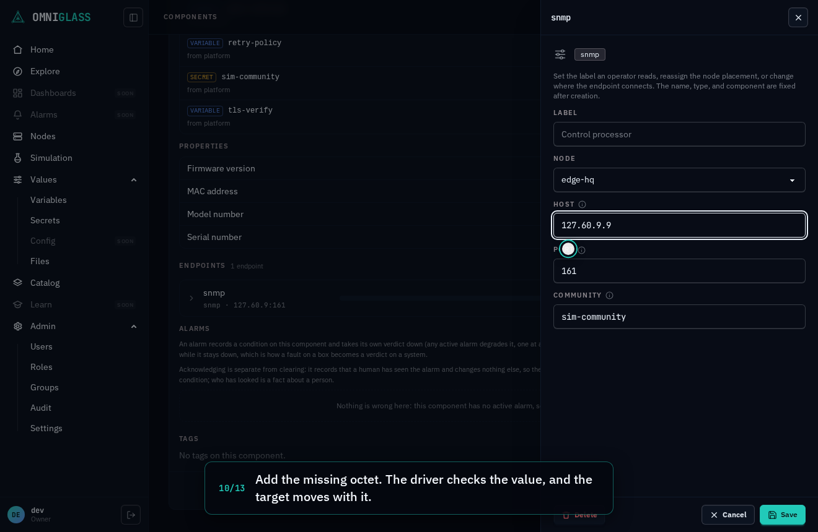818x532 pixels.
Task: Open Files under Values
Action: (40, 261)
